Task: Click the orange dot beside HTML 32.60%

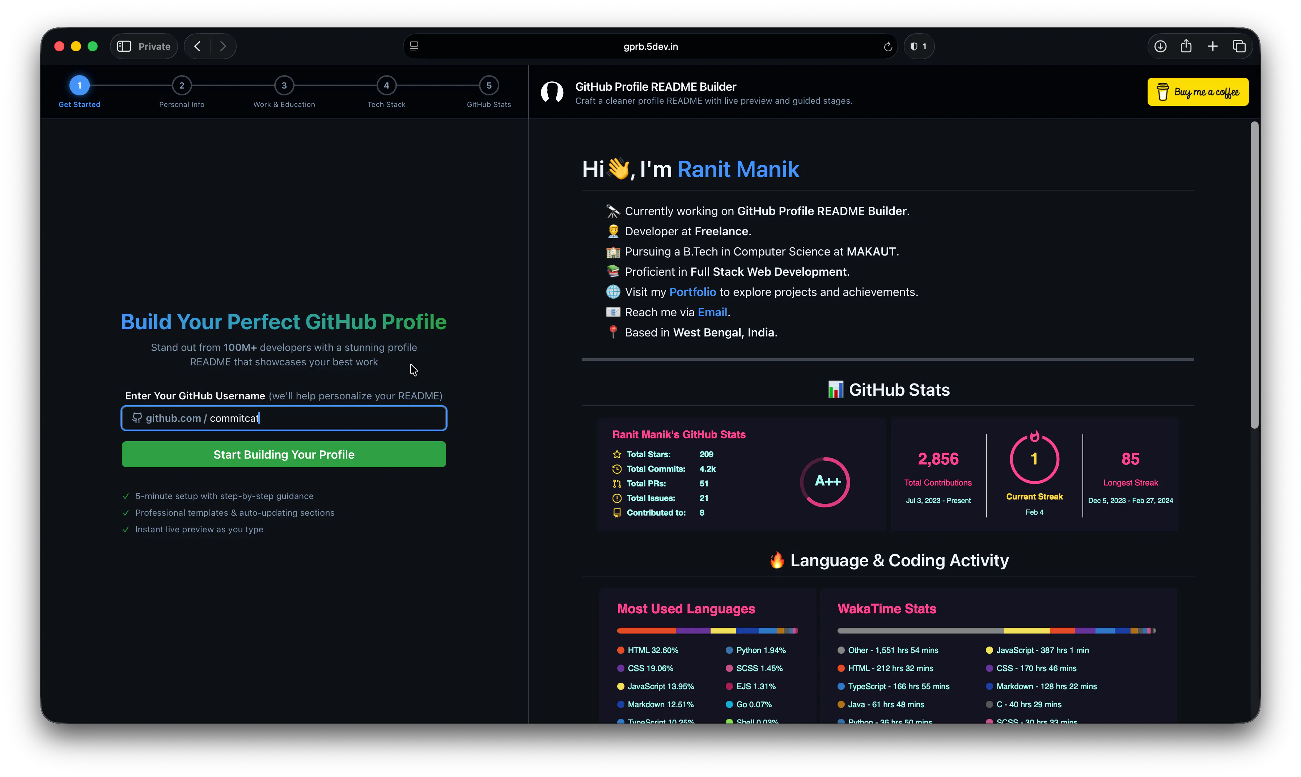Action: [620, 650]
